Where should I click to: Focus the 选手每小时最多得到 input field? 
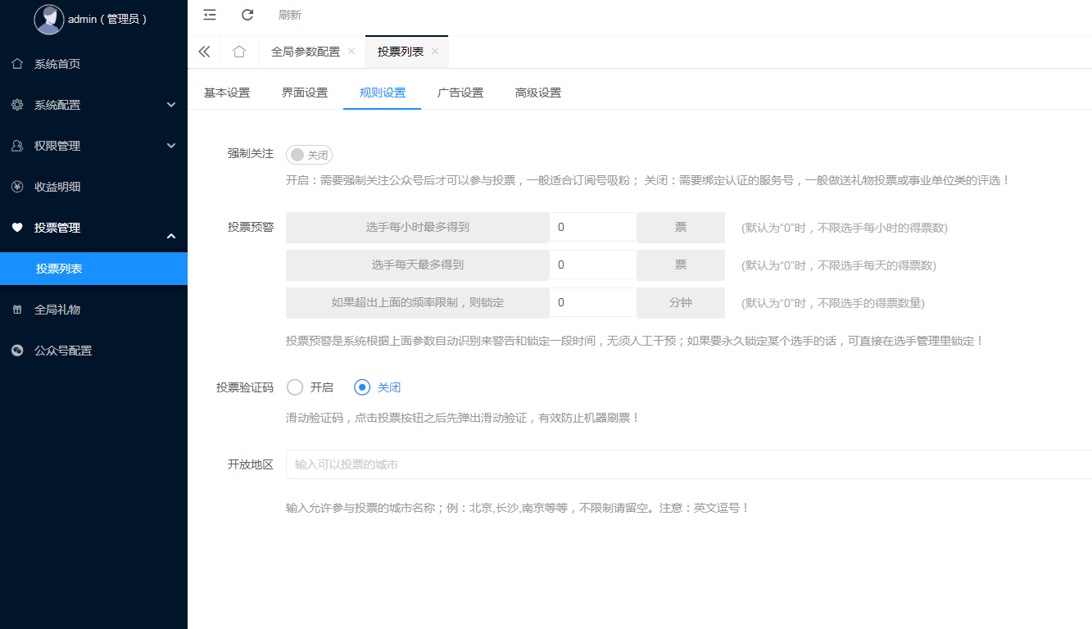coord(593,228)
